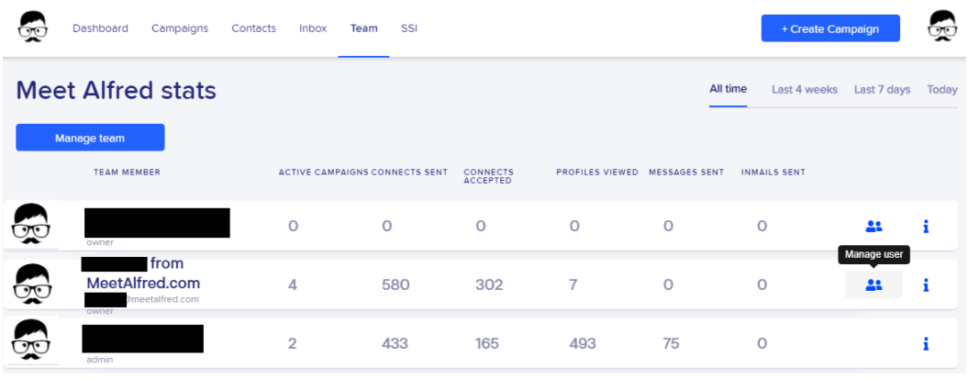969x379 pixels.
Task: Open the Inbox page
Action: pos(313,28)
